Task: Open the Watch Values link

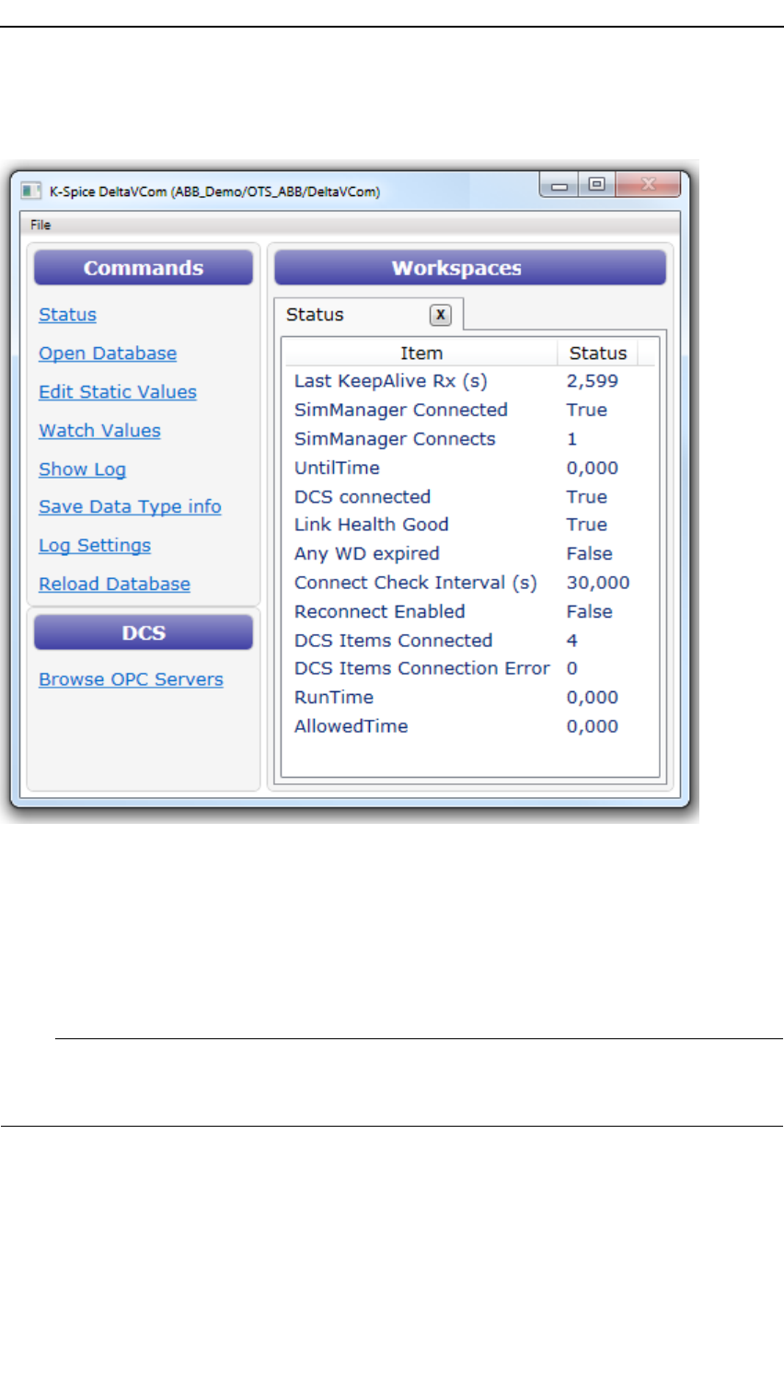Action: click(99, 431)
